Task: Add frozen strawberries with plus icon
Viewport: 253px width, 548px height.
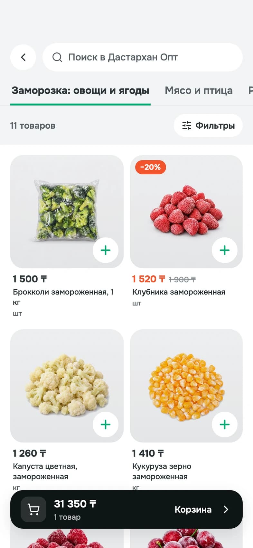Action: click(225, 250)
